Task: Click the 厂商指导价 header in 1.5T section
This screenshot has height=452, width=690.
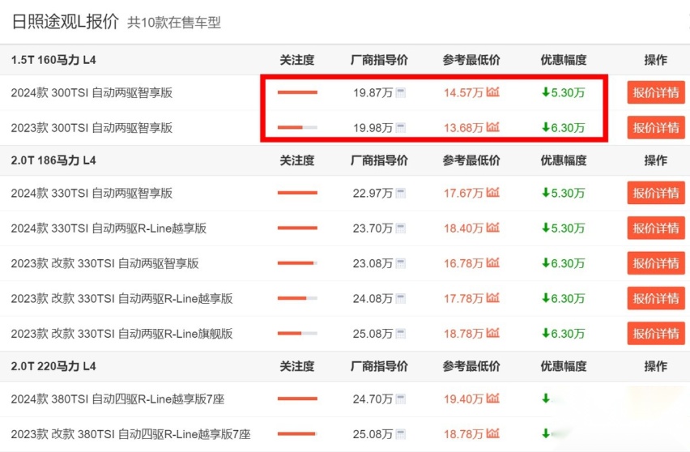Action: coord(379,60)
